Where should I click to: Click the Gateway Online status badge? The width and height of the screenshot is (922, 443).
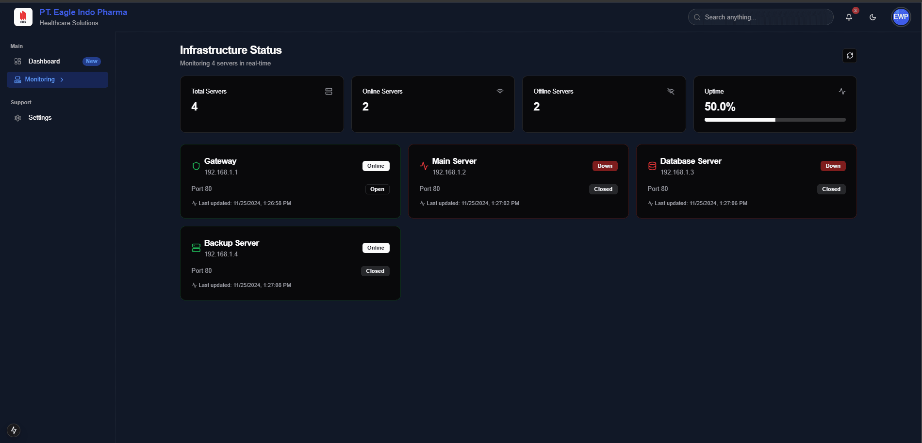pos(376,166)
